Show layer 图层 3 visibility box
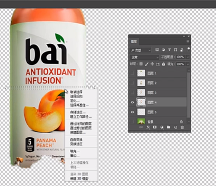Image resolution: width=216 pixels, height=186 pixels. click(132, 93)
